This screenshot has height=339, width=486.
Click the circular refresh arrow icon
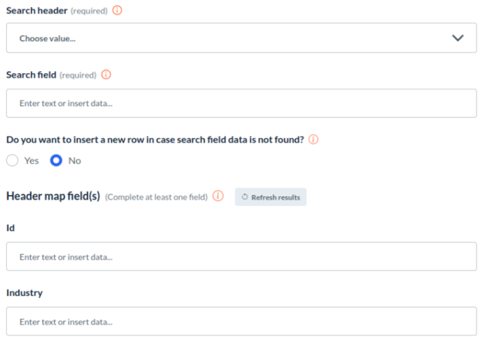coord(245,197)
